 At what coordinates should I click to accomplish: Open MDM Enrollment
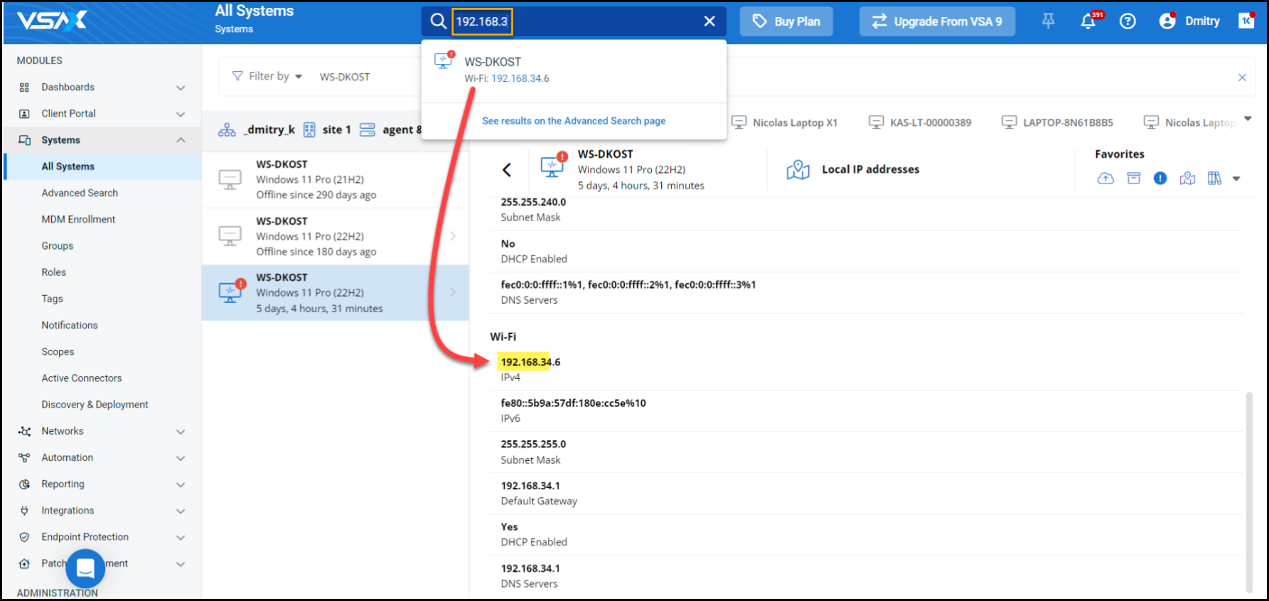(x=78, y=219)
